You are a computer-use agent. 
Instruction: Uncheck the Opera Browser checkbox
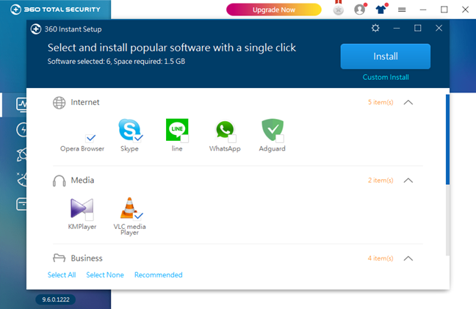90,138
